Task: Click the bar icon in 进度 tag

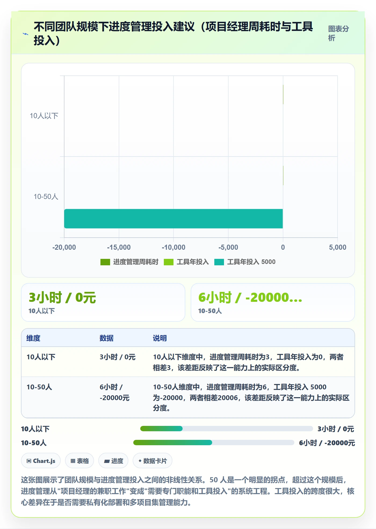Action: coord(107,461)
